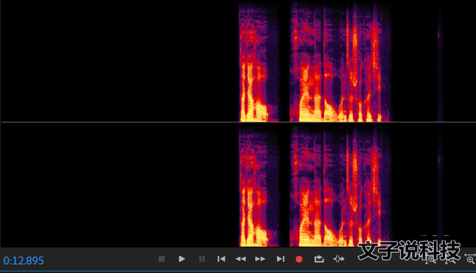Move playhead to previous marker
Screen dimensions: 476x273
(221, 259)
